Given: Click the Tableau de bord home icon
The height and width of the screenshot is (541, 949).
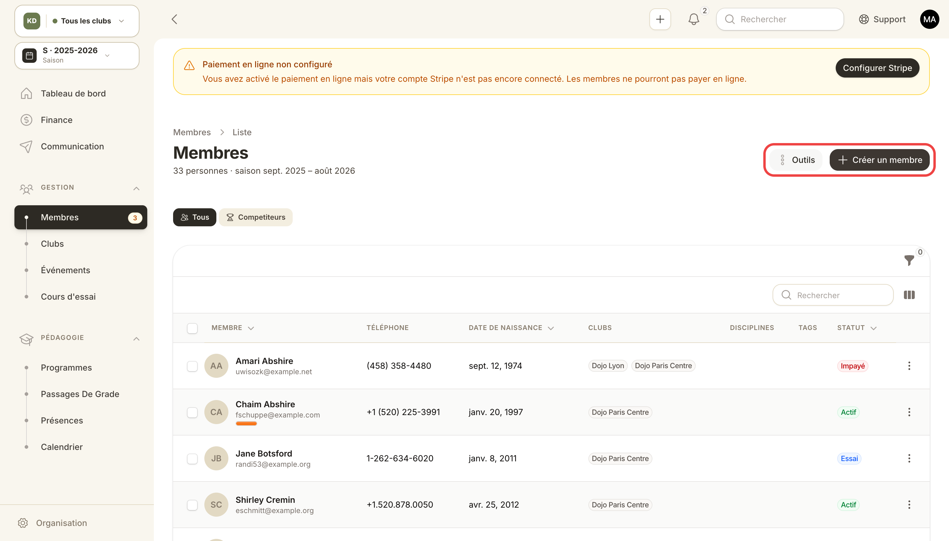Looking at the screenshot, I should click(x=26, y=93).
